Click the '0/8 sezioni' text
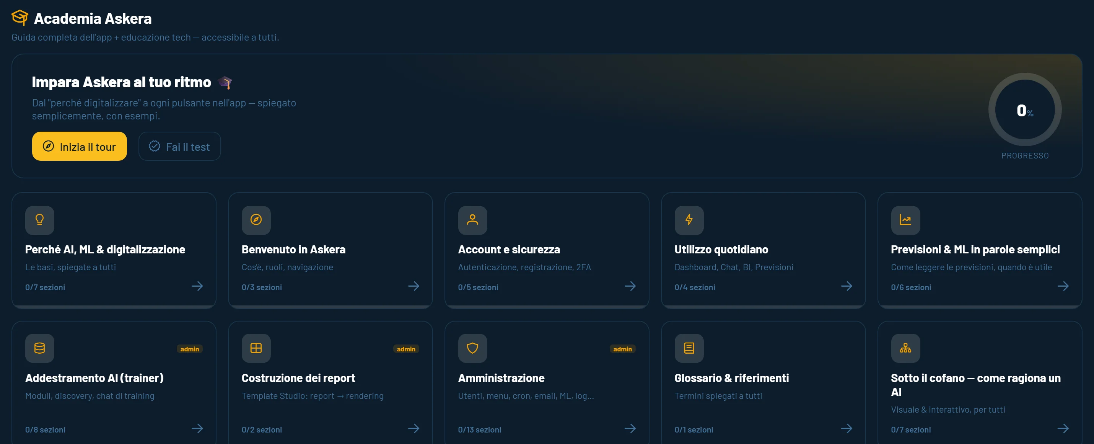1094x444 pixels. [x=45, y=429]
